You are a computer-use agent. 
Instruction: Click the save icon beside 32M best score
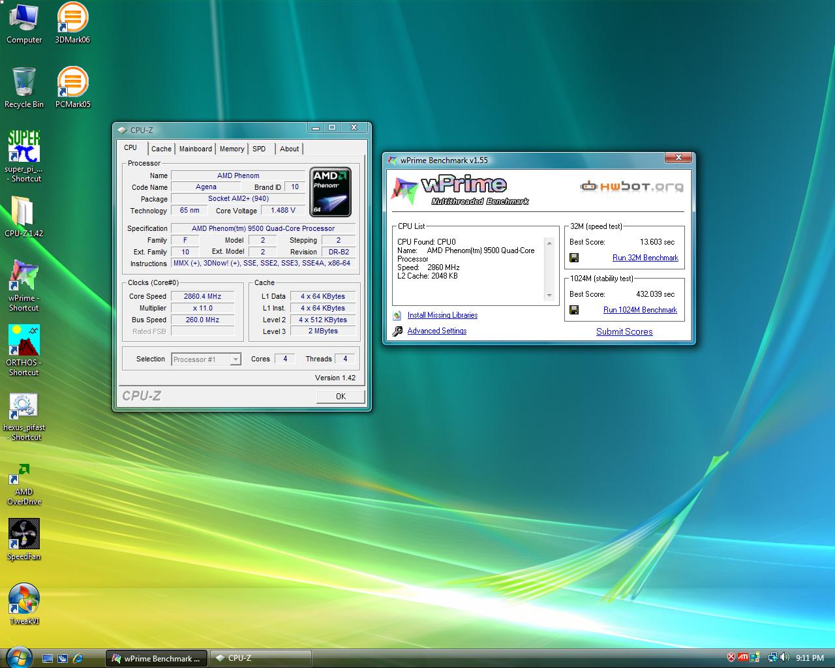(574, 258)
